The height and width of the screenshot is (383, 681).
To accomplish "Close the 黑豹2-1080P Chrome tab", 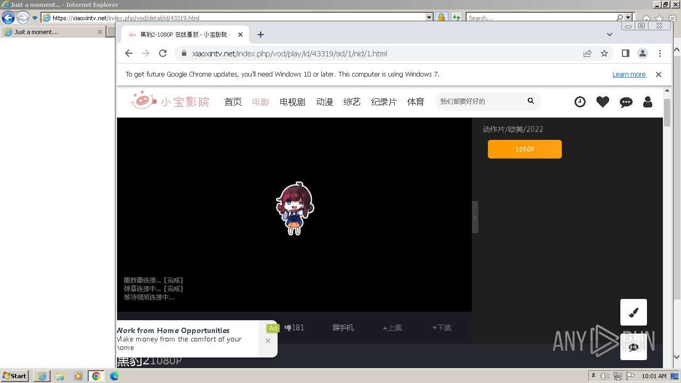I will click(240, 35).
